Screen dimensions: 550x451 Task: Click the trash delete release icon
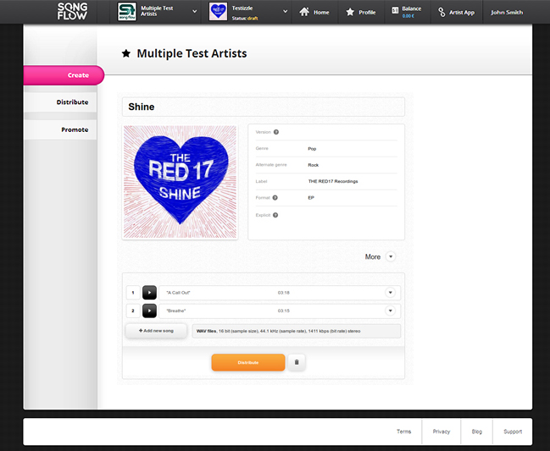click(x=297, y=362)
